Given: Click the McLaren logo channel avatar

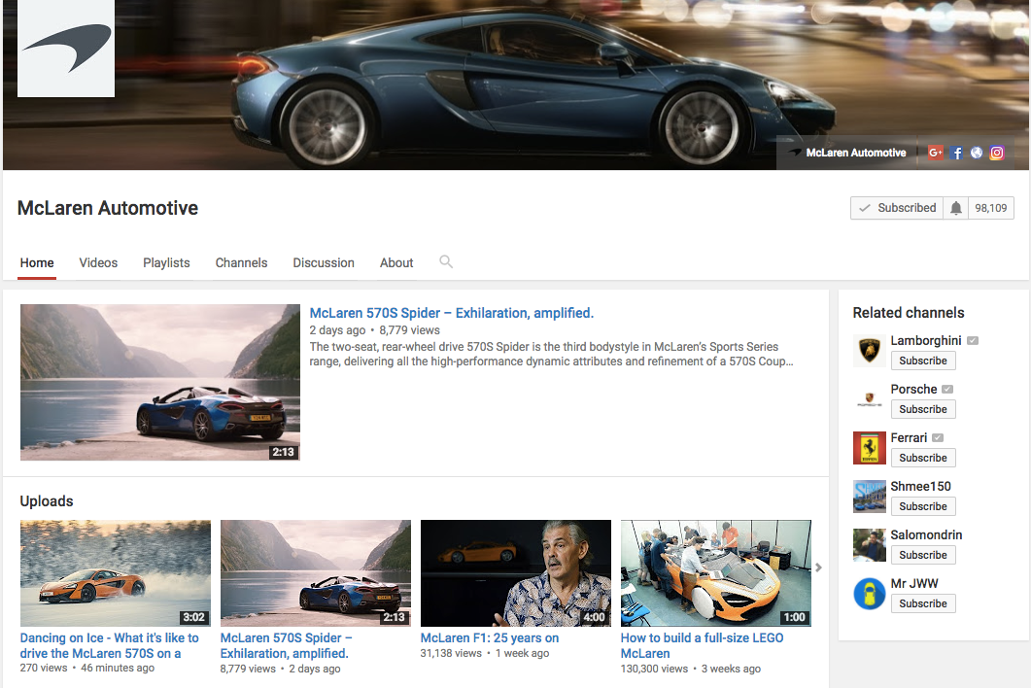Looking at the screenshot, I should (x=66, y=48).
